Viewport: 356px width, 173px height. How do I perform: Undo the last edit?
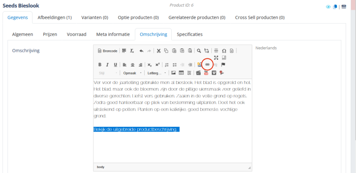pos(141,51)
